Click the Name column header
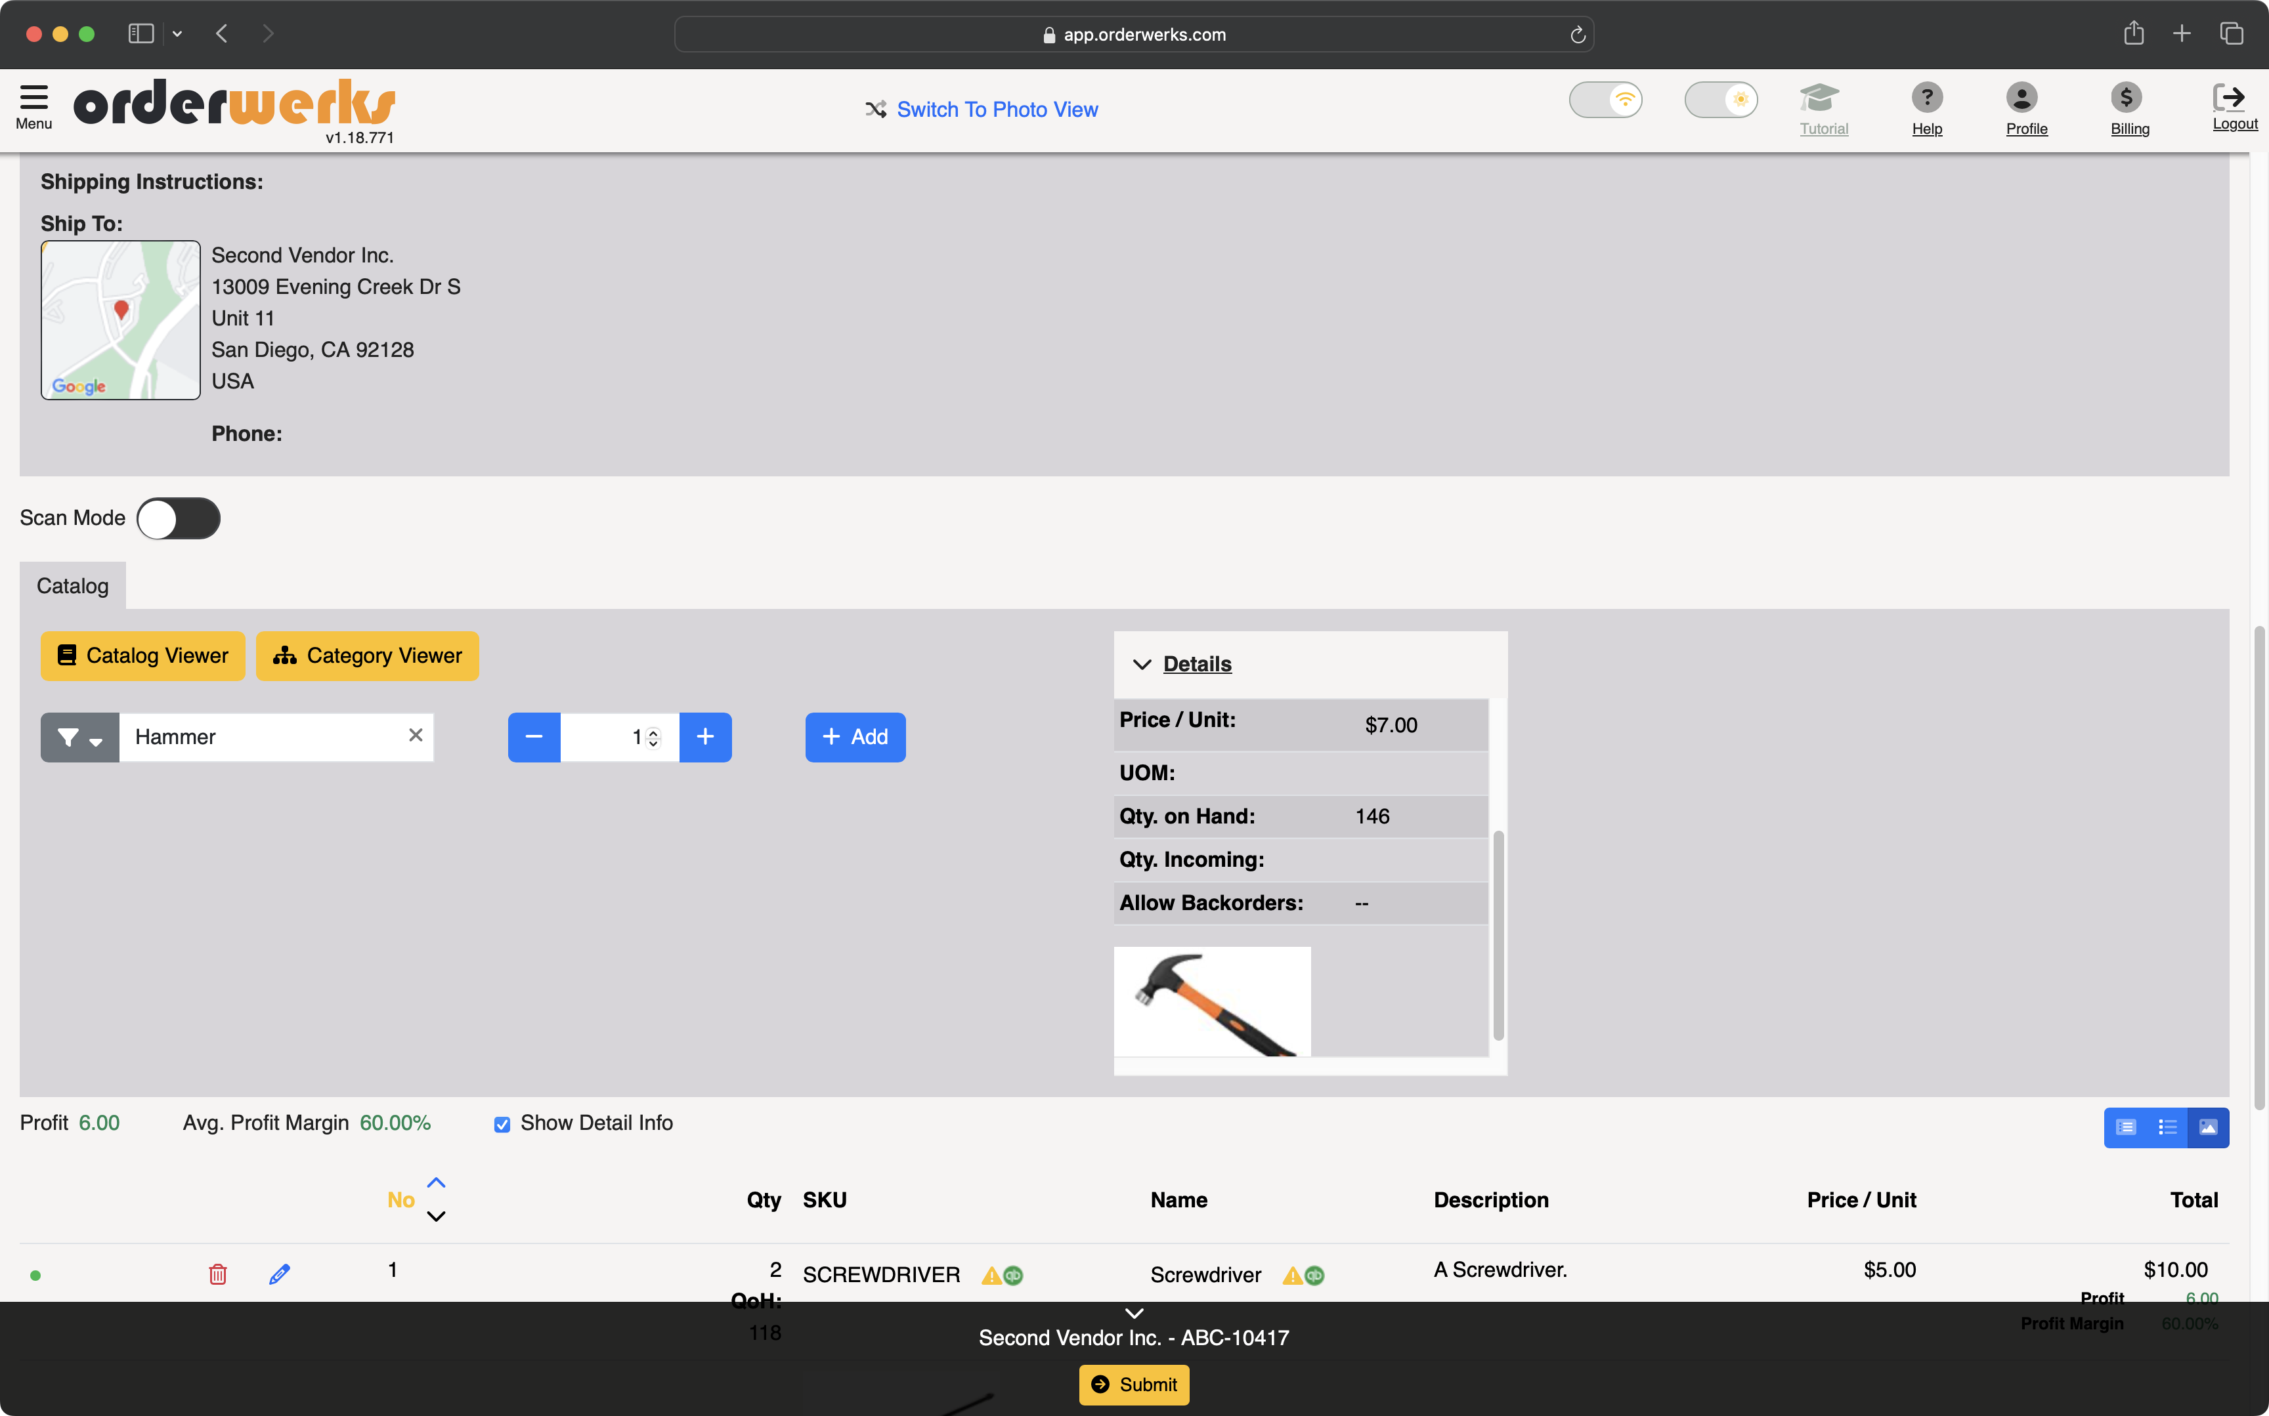This screenshot has height=1416, width=2269. click(x=1178, y=1199)
